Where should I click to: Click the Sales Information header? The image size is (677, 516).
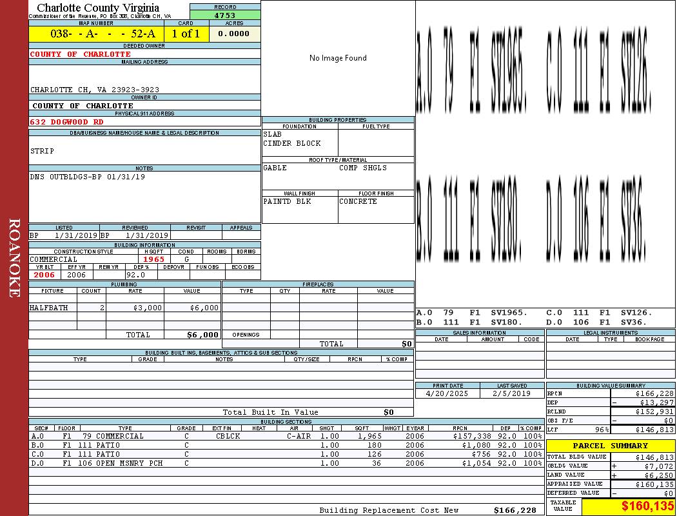click(x=479, y=332)
